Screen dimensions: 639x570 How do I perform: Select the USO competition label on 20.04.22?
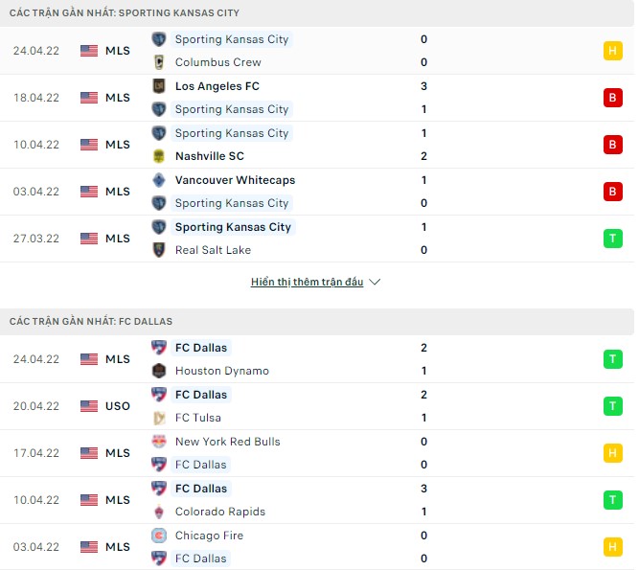pyautogui.click(x=118, y=406)
